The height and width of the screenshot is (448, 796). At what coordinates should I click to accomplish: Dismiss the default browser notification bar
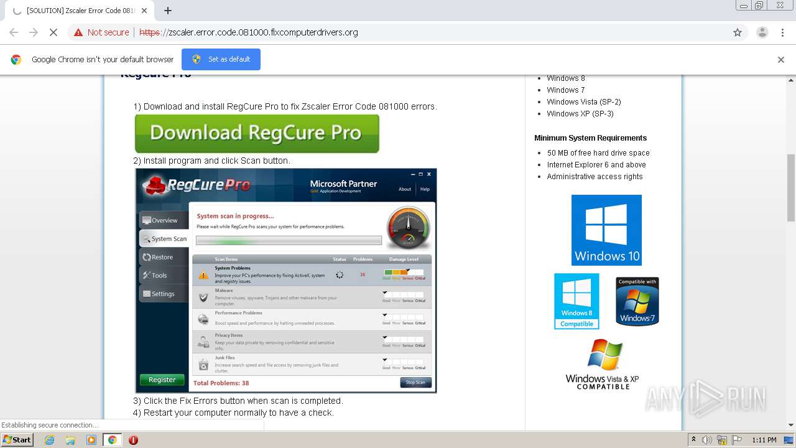(x=781, y=60)
